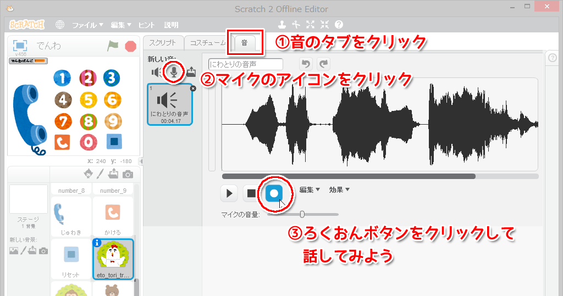
Task: Paint new backdrop brush icon
Action: click(23, 250)
